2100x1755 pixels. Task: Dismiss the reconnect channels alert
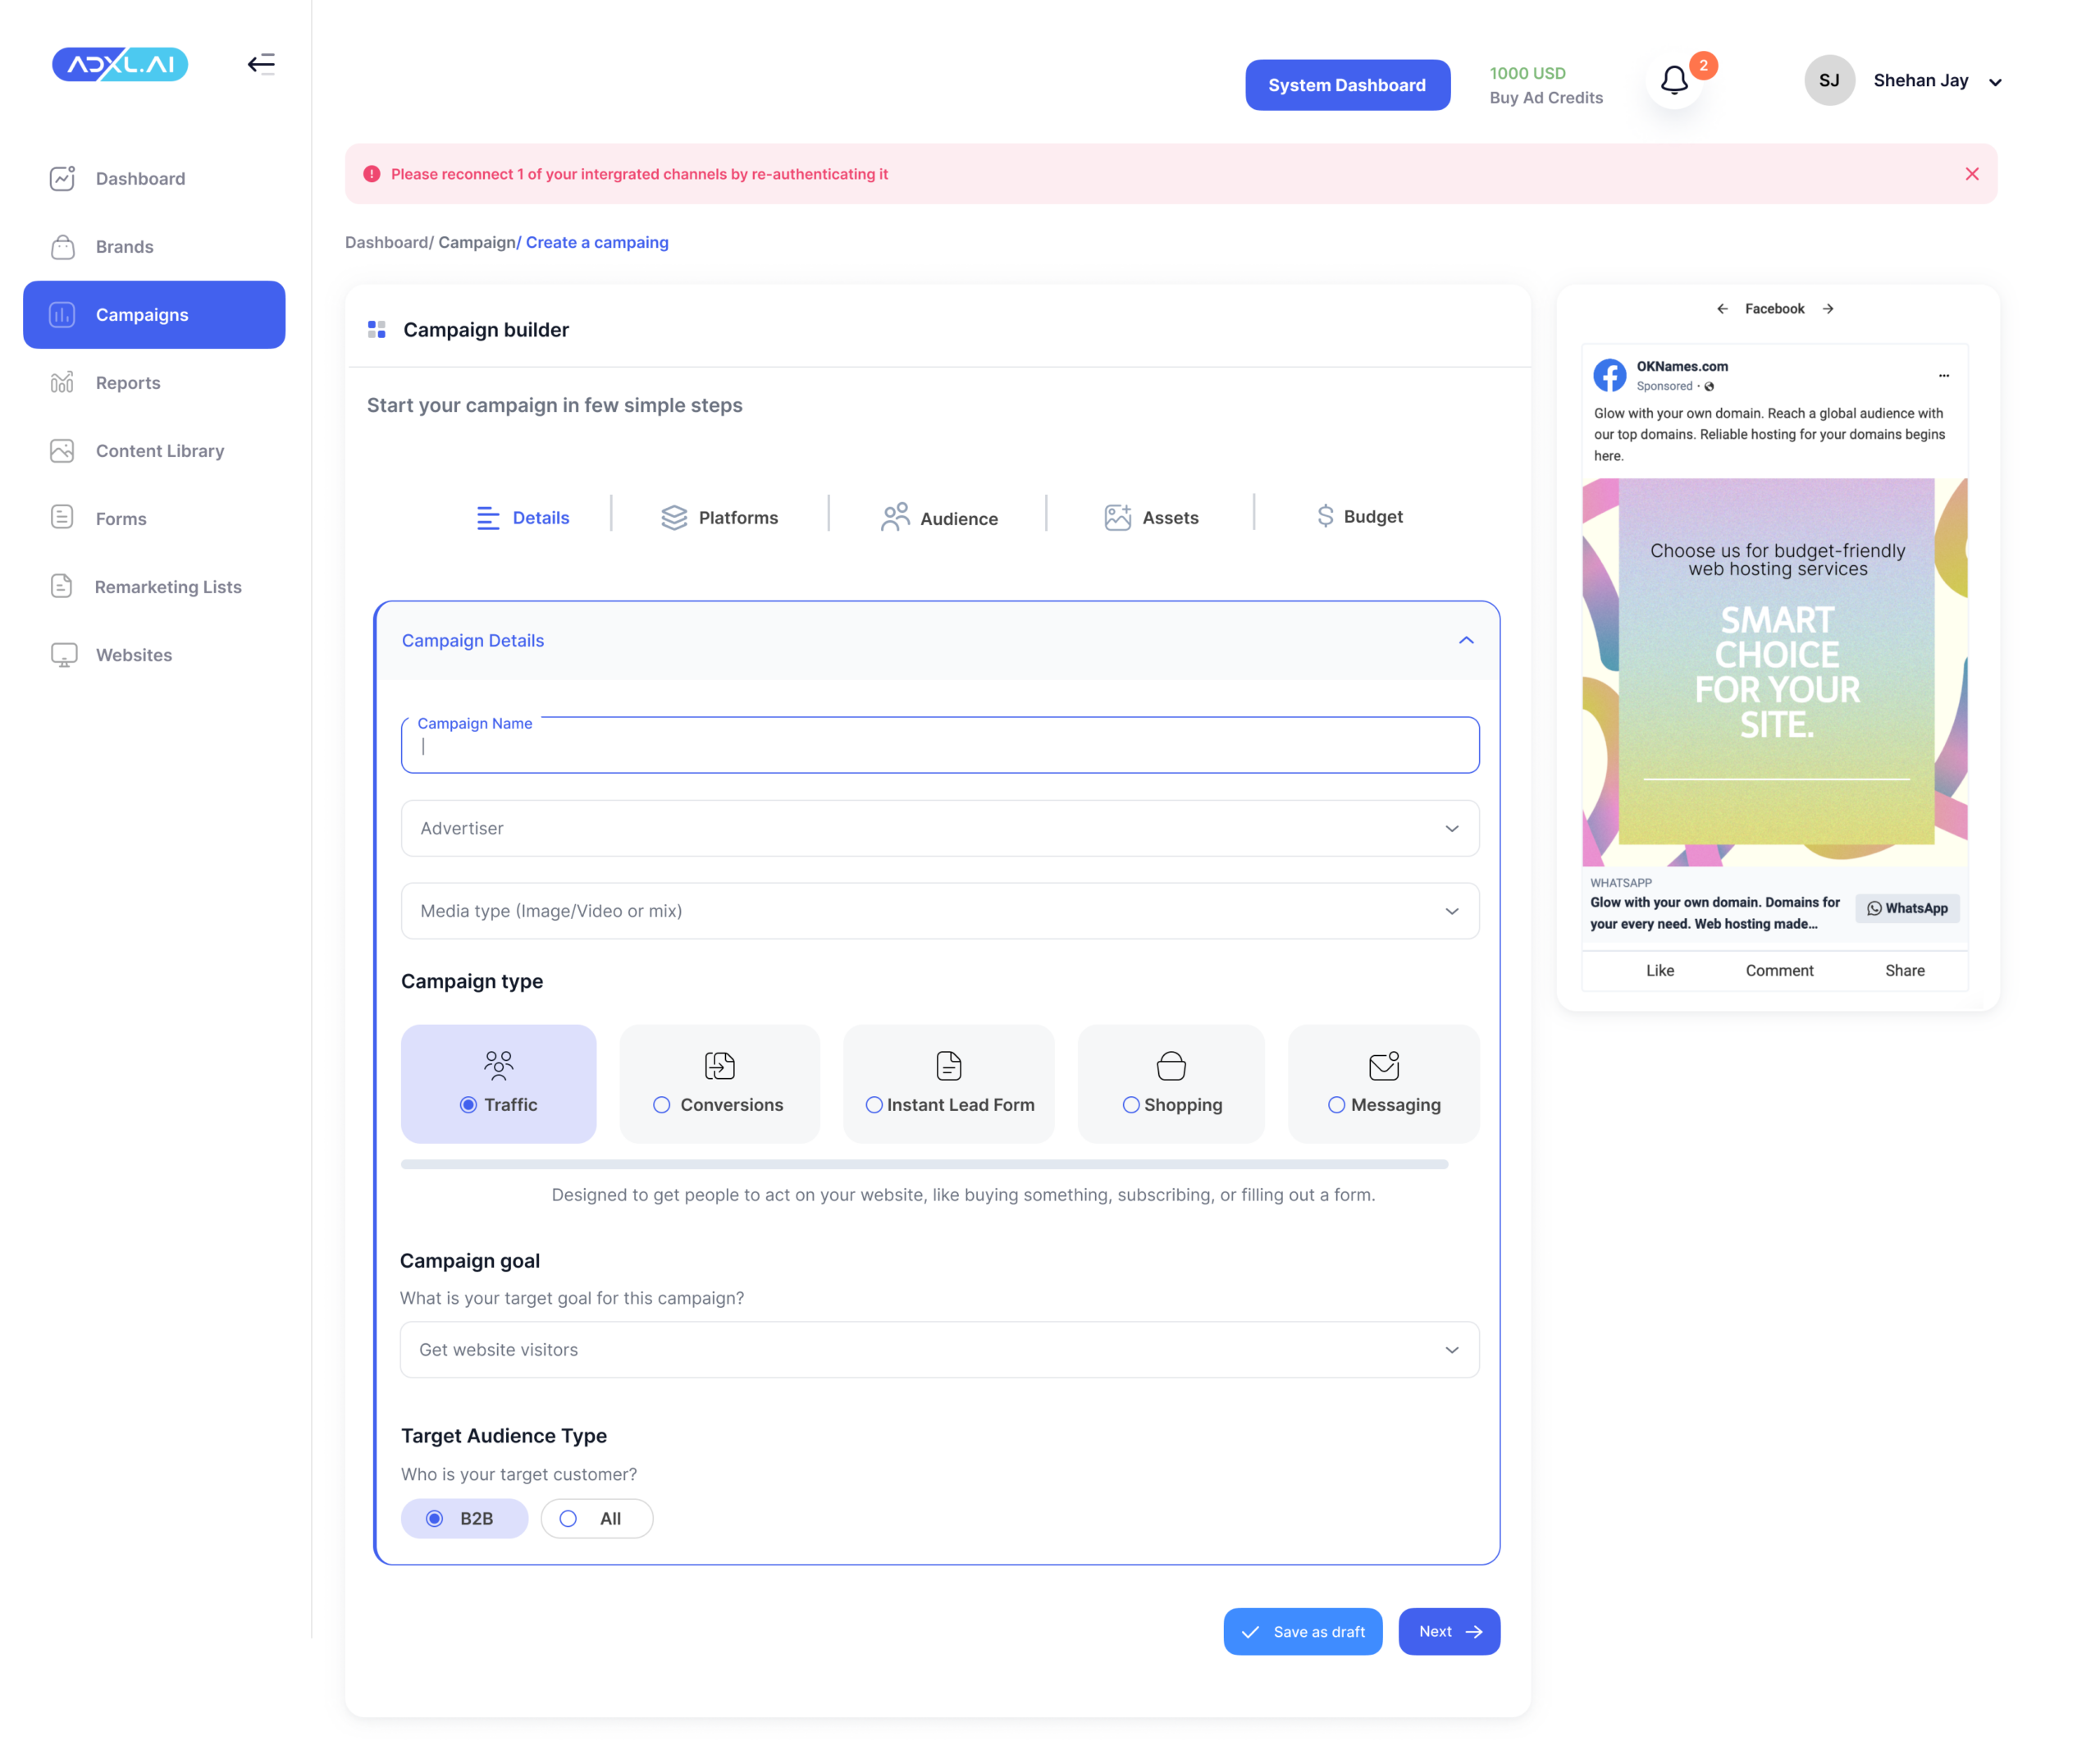click(x=1971, y=174)
